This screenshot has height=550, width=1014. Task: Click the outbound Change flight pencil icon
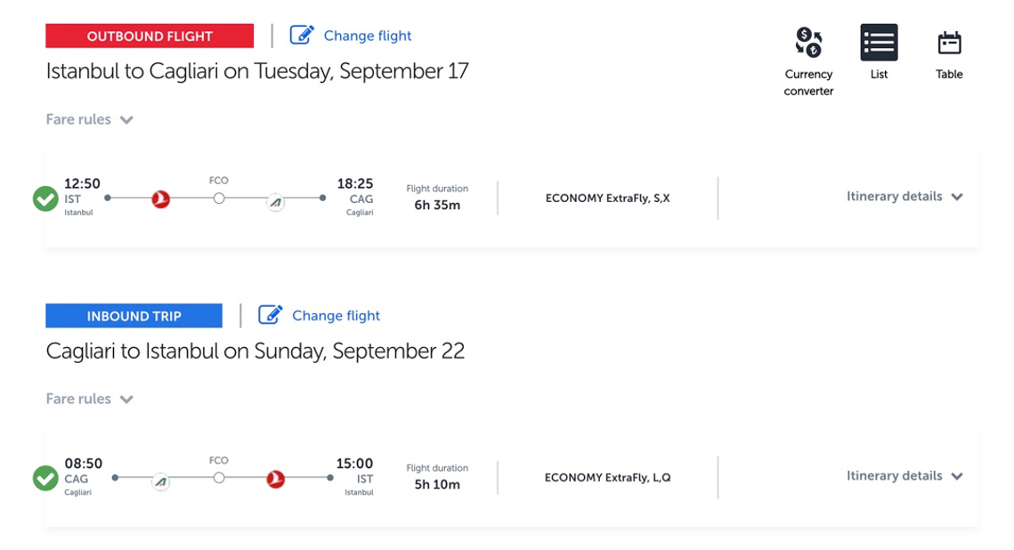pyautogui.click(x=302, y=35)
